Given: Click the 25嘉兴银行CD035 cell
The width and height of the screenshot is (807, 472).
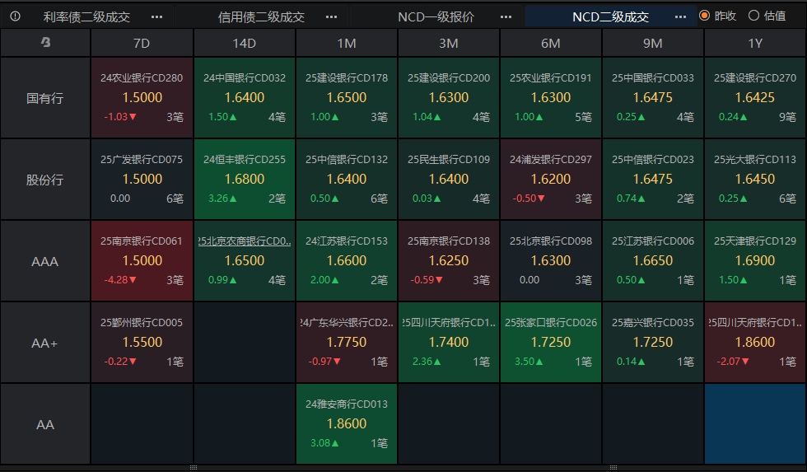Looking at the screenshot, I should [652, 343].
